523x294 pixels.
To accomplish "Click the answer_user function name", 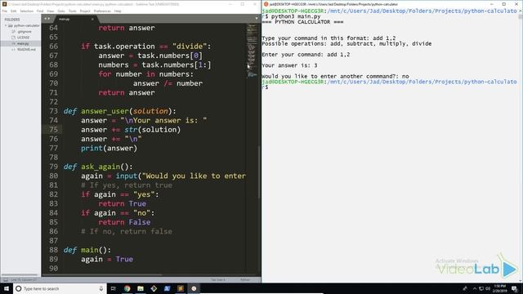I will point(105,111).
